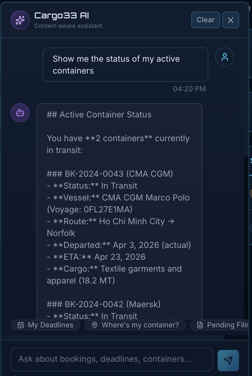Focus the Ask about bookings input field

click(112, 359)
